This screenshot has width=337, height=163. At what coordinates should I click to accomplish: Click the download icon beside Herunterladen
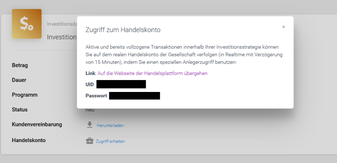[89, 125]
